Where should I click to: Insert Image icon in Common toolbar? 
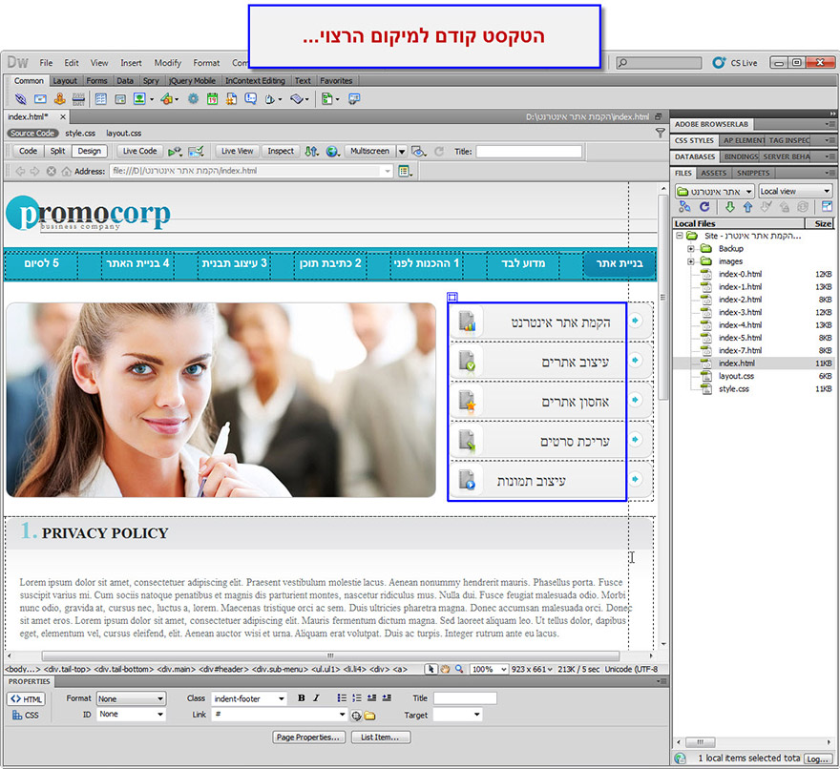point(139,98)
